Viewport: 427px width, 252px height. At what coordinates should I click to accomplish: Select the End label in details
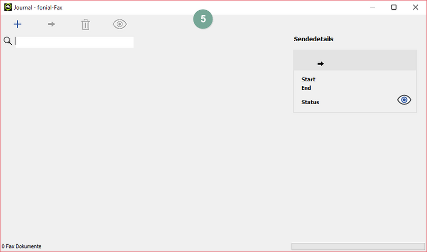point(306,88)
